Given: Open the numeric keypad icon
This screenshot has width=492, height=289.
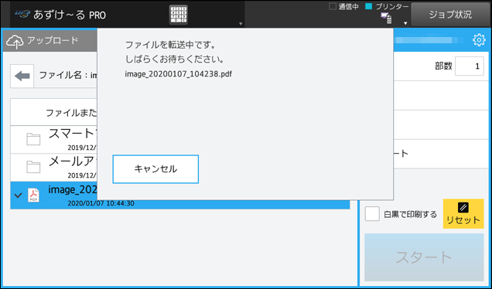Looking at the screenshot, I should tap(179, 15).
